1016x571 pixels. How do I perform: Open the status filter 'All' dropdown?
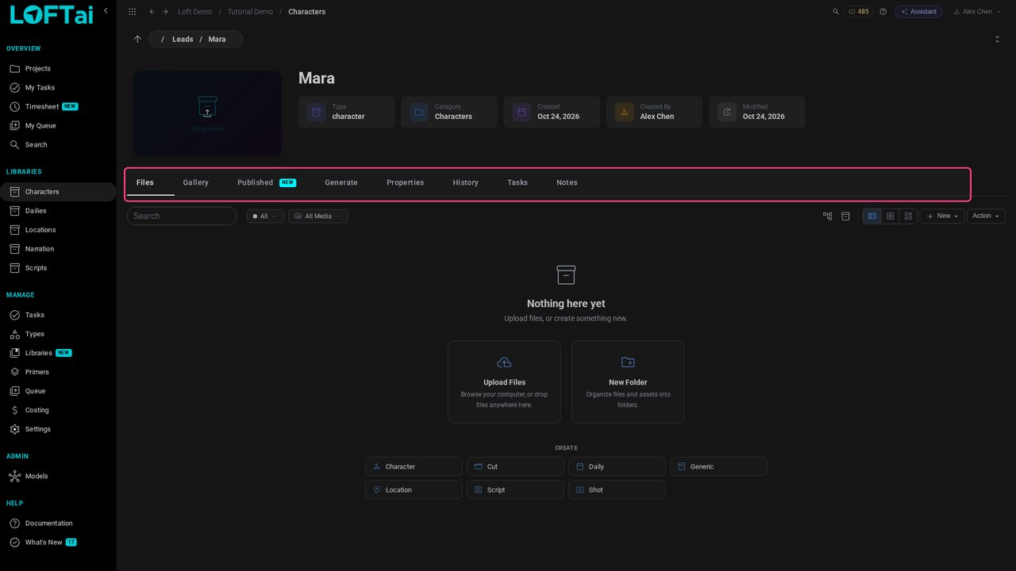pos(265,216)
